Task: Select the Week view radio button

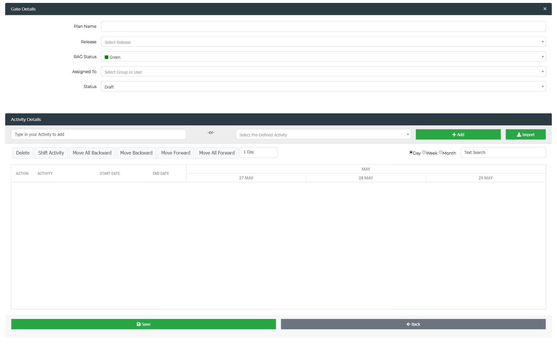Action: point(424,152)
